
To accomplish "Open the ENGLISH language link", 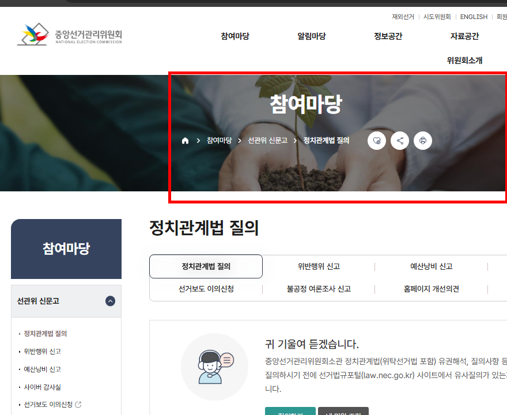I will point(474,17).
